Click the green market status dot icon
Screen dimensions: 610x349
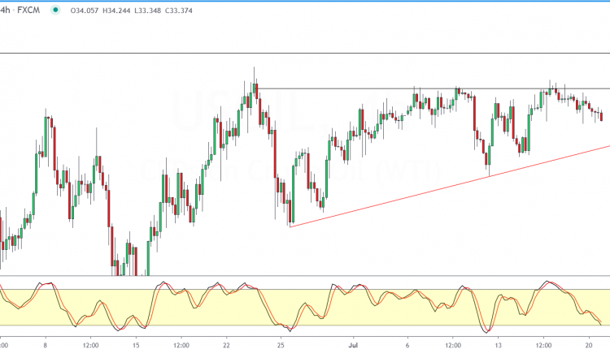(x=55, y=10)
